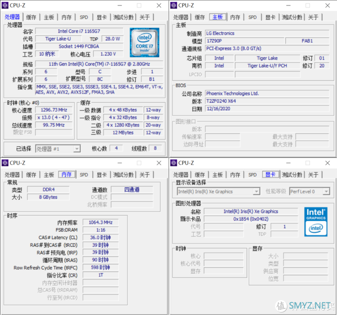Click memory size 8 GBytes
Viewport: 337px width, 315px height.
pos(49,197)
